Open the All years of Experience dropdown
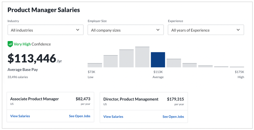This screenshot has width=254, height=130. coord(206,30)
